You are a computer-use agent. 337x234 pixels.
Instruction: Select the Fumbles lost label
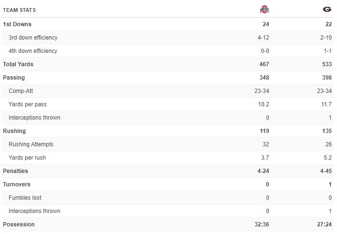pyautogui.click(x=25, y=198)
